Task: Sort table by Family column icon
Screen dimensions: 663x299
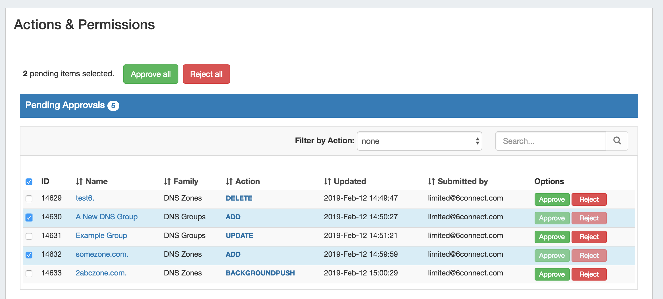Action: 167,181
